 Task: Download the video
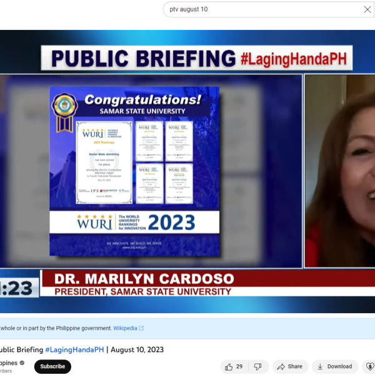pos(335,367)
